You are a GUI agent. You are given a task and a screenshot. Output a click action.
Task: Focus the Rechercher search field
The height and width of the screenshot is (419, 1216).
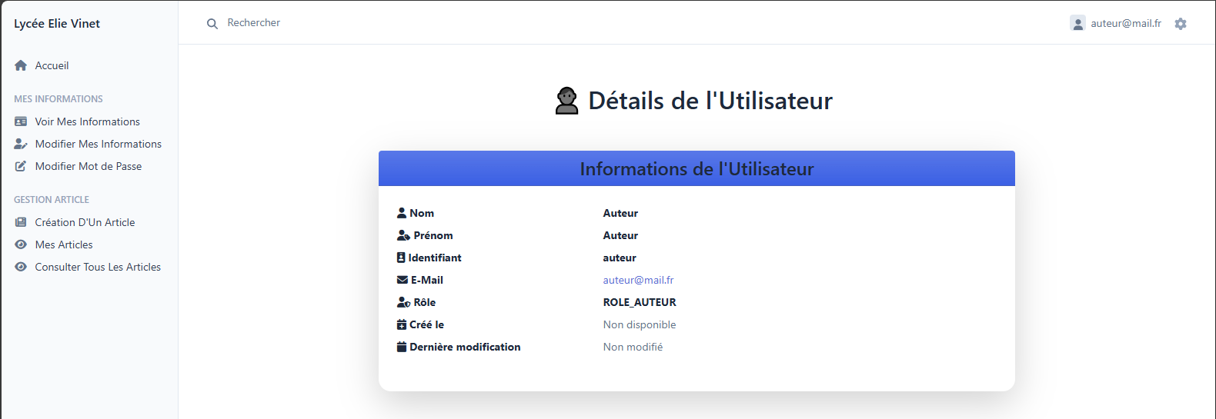tap(308, 23)
